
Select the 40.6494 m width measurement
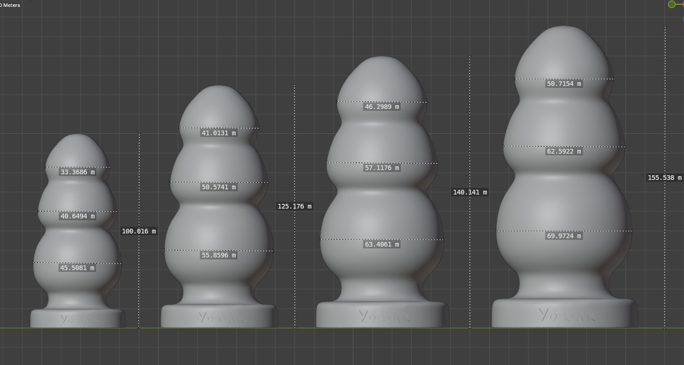pos(78,217)
